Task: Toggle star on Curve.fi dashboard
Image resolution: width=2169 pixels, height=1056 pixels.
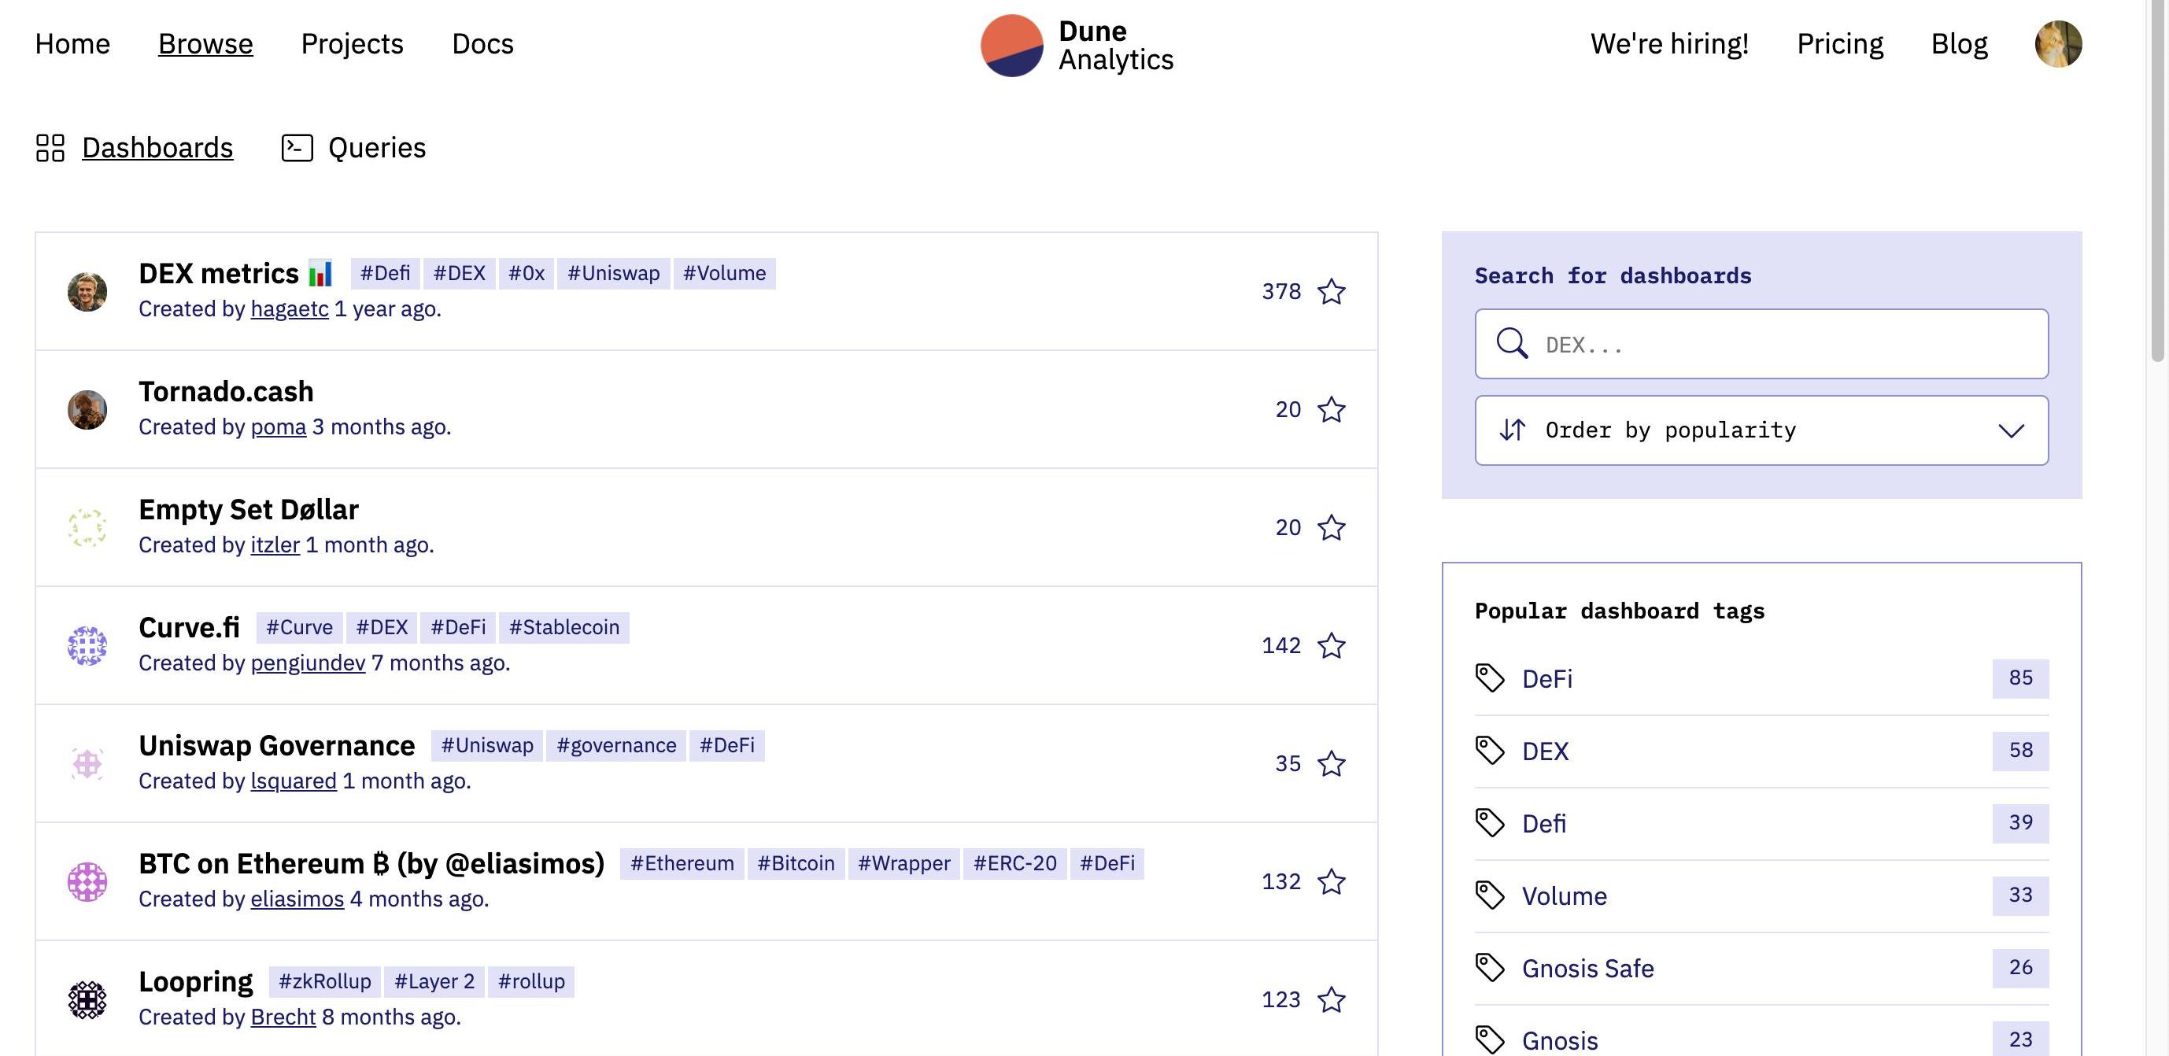Action: tap(1331, 645)
